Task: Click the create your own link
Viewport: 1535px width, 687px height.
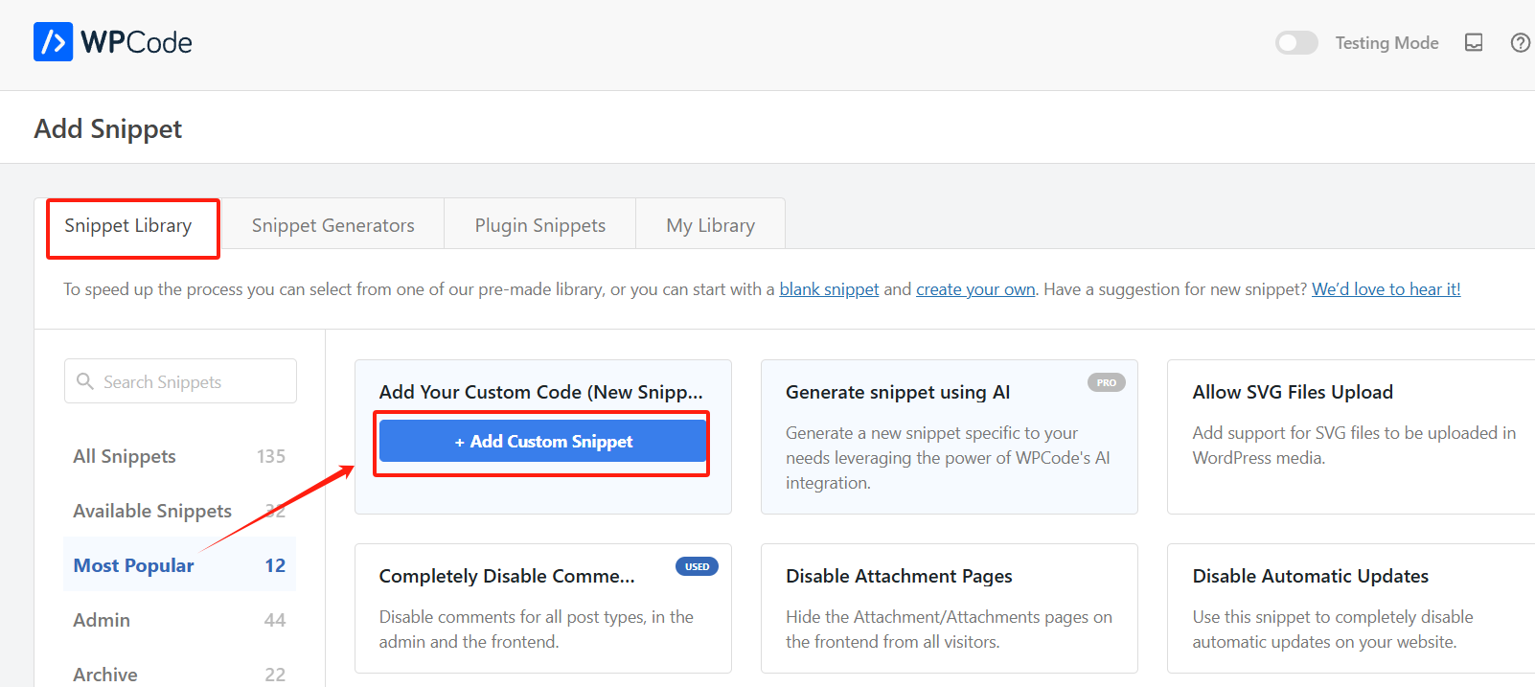Action: click(974, 289)
